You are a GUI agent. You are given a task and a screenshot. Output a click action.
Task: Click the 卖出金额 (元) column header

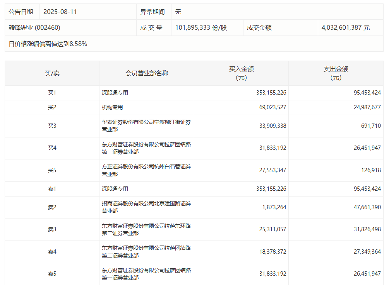[x=336, y=73]
